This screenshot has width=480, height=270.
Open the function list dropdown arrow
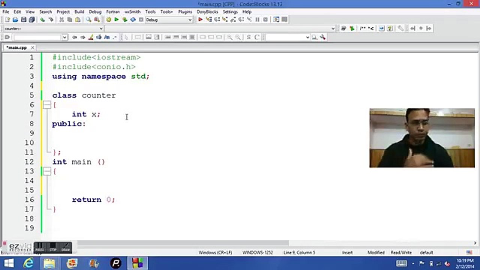[333, 28]
